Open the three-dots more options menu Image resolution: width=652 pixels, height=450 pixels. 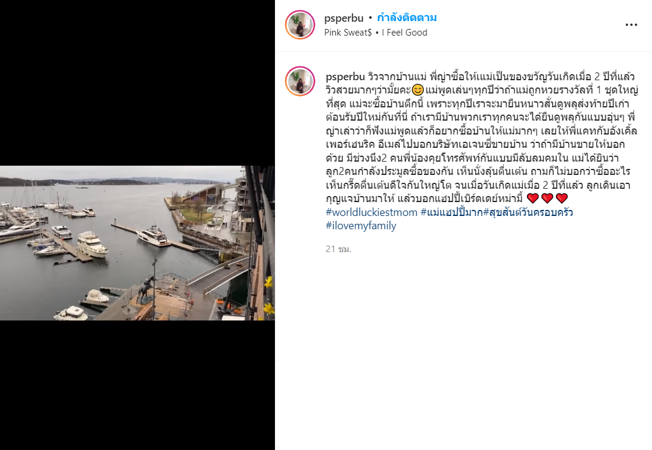[631, 25]
